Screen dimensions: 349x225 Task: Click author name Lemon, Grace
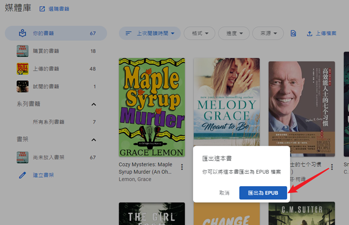click(x=135, y=179)
